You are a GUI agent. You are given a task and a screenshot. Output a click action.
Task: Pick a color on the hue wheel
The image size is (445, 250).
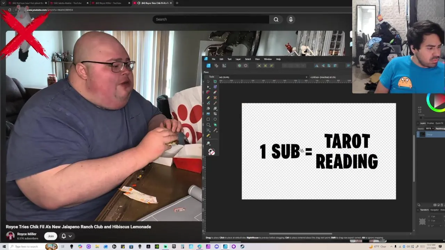point(431,108)
